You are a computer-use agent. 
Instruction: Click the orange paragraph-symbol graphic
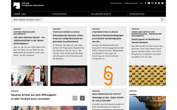[108, 76]
